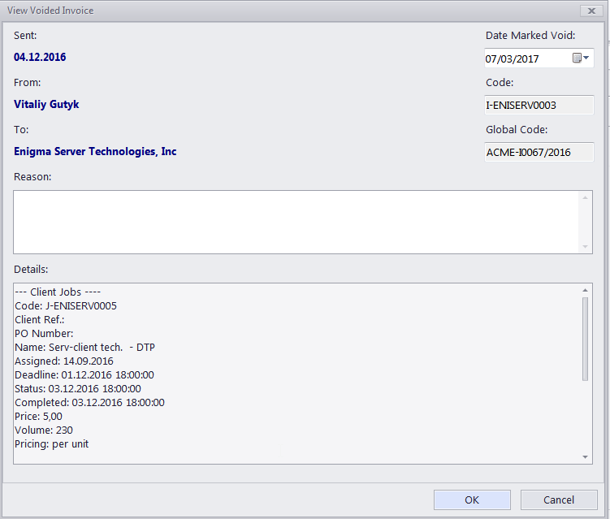Click the sender name Vitaliy Gutyk
Viewport: 610px width, 519px height.
[46, 104]
